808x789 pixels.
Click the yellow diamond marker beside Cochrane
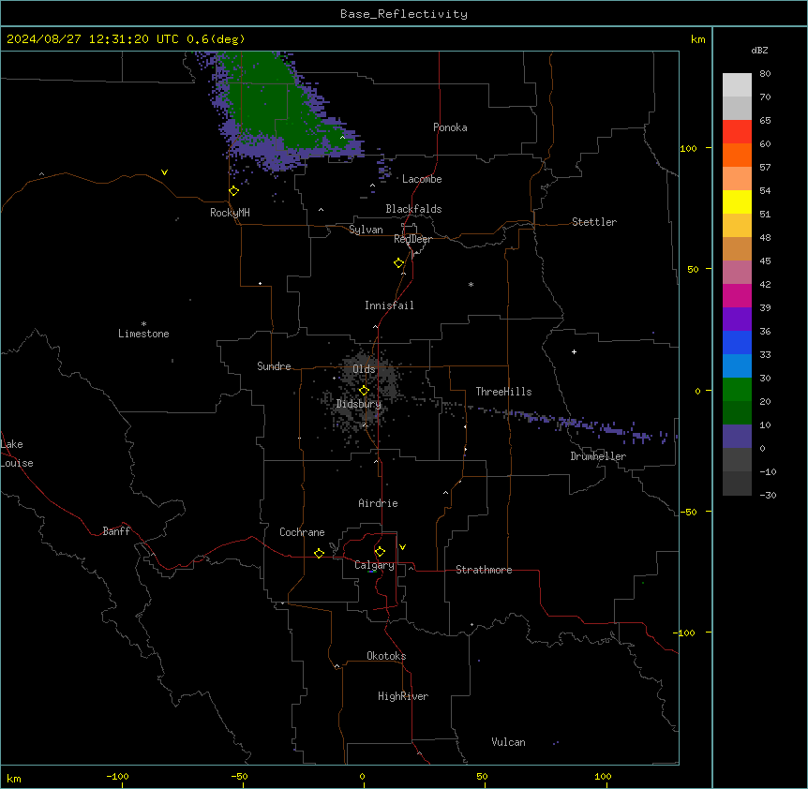point(319,553)
